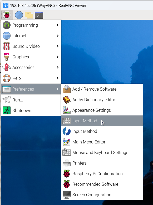Open the Help menu category

click(31, 78)
